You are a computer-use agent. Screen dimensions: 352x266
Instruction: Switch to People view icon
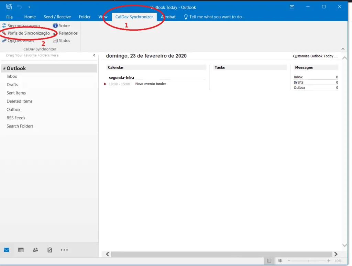click(x=35, y=250)
